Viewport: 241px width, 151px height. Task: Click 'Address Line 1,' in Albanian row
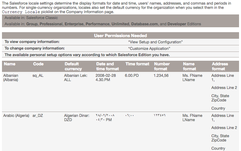tap(223, 78)
